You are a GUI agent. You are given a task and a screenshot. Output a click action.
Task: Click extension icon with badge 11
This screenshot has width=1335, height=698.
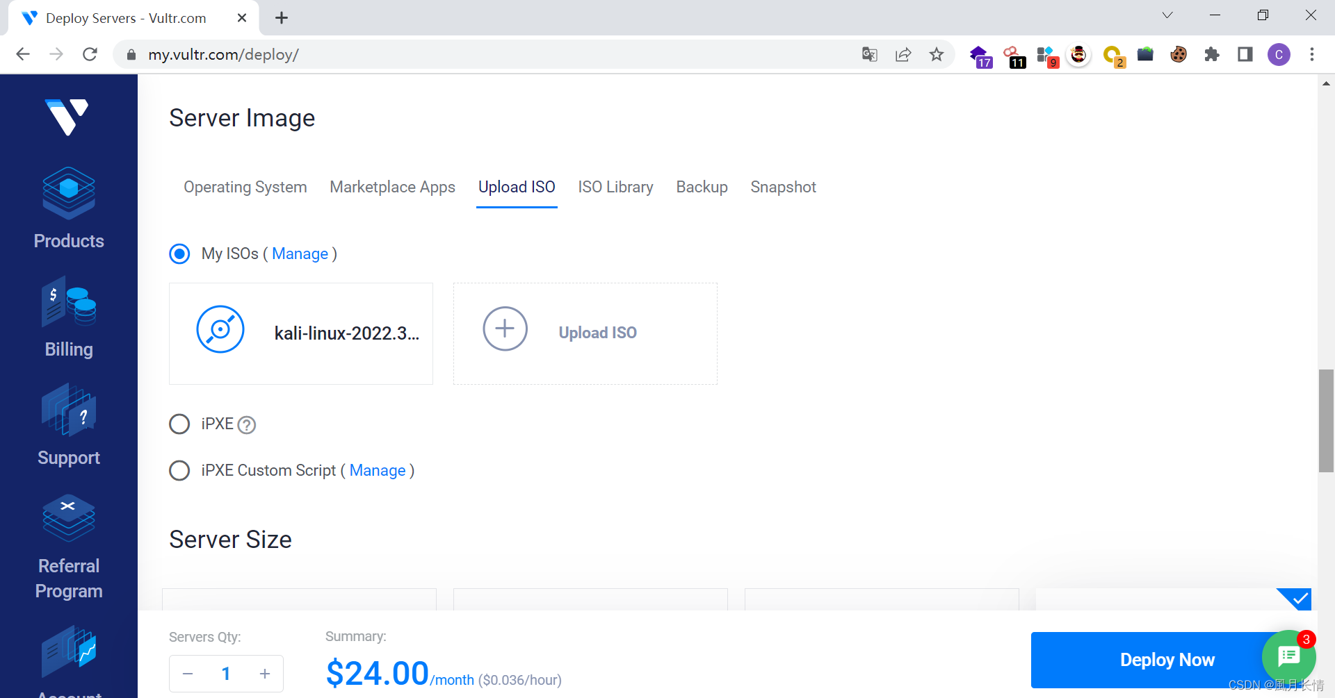coord(1014,56)
